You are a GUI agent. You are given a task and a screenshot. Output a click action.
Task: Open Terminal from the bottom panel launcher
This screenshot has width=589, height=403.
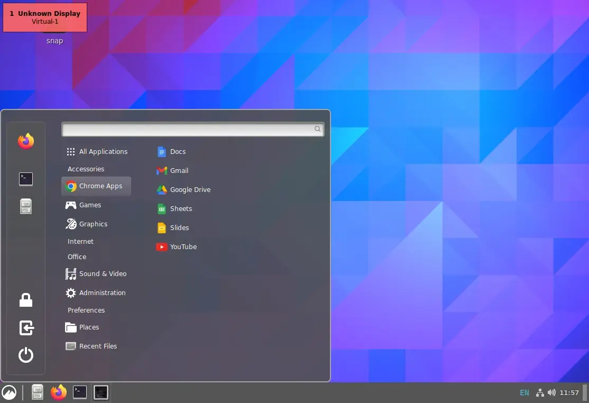click(x=80, y=392)
